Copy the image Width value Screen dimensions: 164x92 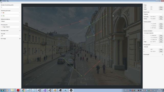coord(161,7)
